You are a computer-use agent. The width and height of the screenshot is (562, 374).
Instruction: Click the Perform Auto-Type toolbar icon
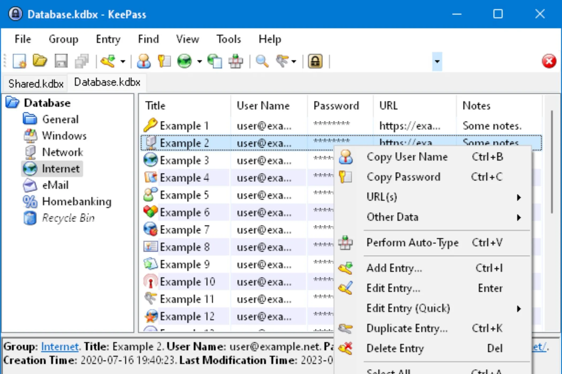click(x=235, y=61)
